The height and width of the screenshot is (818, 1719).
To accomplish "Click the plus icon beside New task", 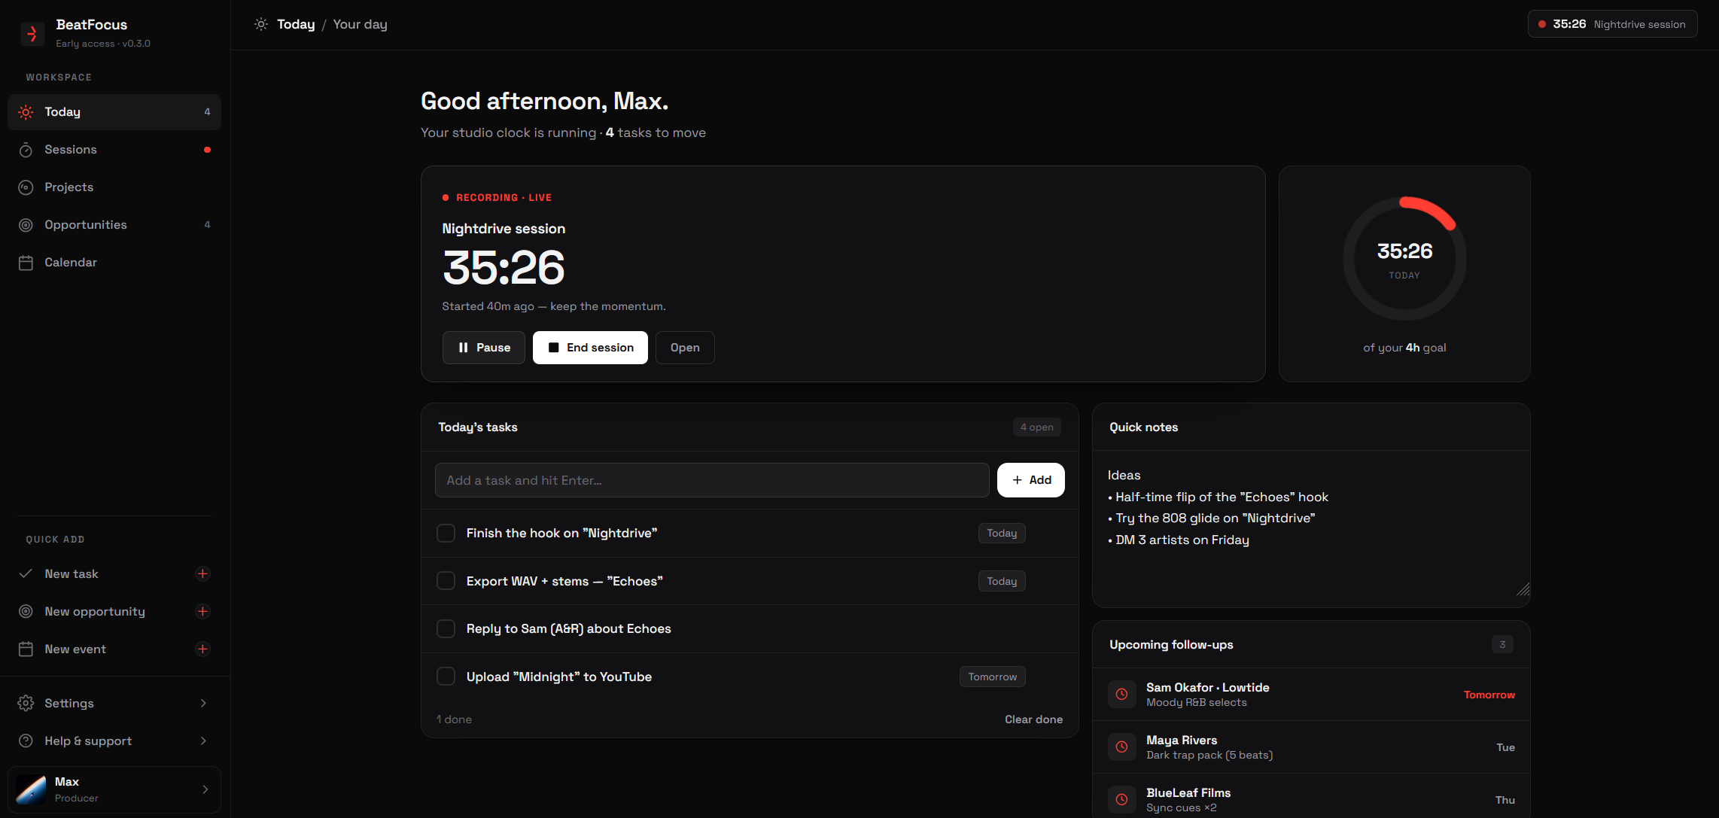I will click(202, 573).
